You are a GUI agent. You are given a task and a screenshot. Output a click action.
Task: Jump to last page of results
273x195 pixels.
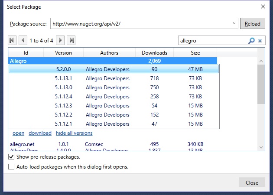[x=71, y=40]
